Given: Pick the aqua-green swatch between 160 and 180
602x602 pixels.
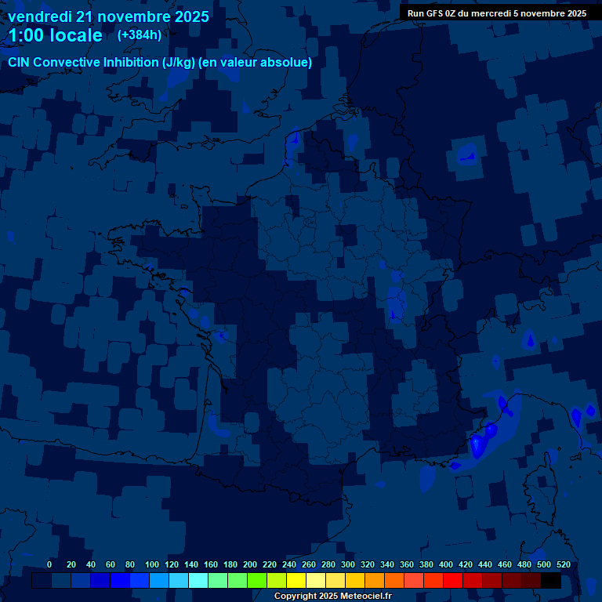Looking at the screenshot, I should [x=218, y=581].
